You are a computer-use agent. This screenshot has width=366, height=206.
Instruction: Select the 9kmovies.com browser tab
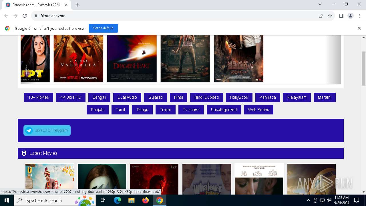[37, 5]
